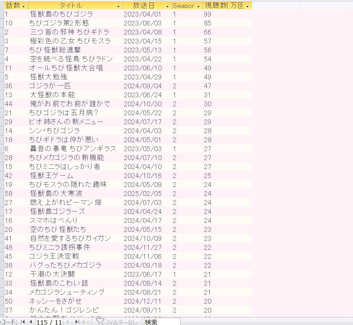Create a new blank record

(x=86, y=322)
